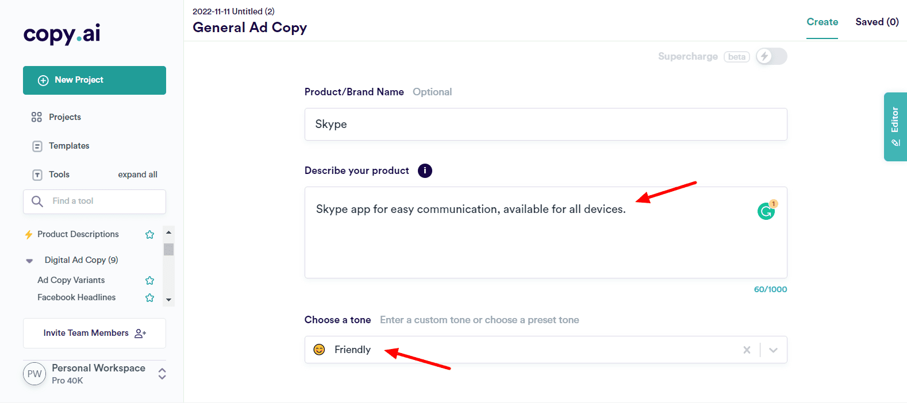This screenshot has height=403, width=907.
Task: Click the PW workspace avatar
Action: click(x=34, y=374)
